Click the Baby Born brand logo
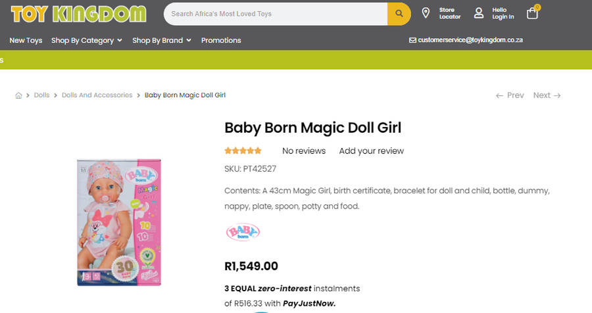This screenshot has width=592, height=313. coord(243,231)
